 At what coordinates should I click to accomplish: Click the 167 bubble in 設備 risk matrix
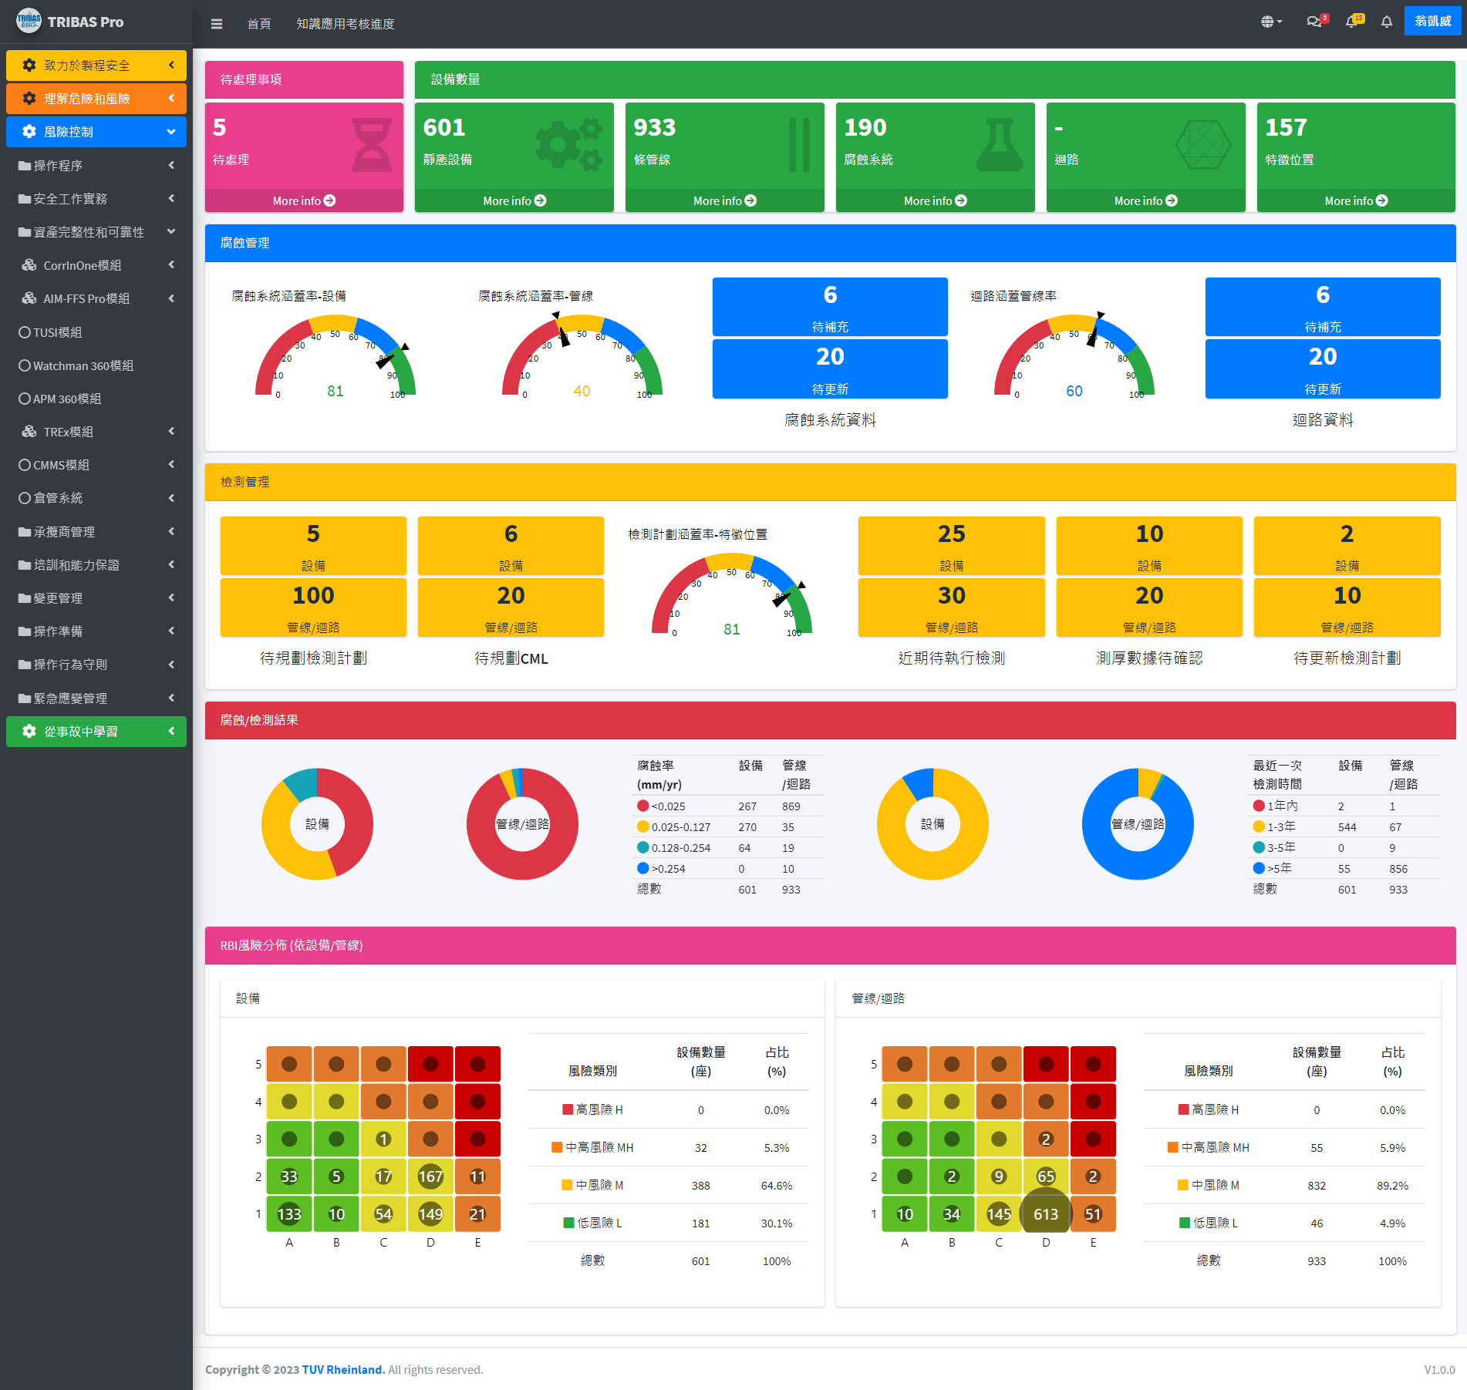click(430, 1176)
